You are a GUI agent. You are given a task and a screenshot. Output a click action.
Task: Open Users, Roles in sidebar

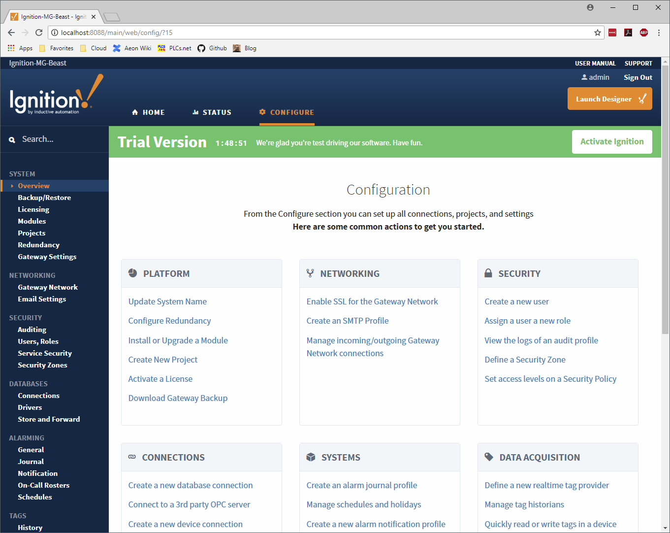[38, 341]
